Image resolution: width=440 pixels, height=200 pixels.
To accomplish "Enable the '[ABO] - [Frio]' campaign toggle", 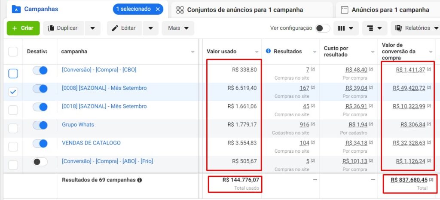I will click(40, 162).
